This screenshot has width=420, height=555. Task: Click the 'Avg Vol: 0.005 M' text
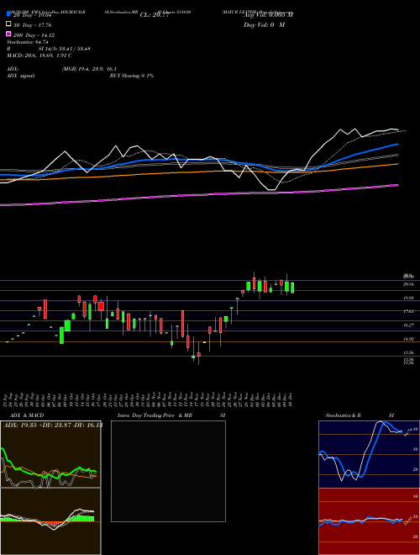click(x=268, y=15)
